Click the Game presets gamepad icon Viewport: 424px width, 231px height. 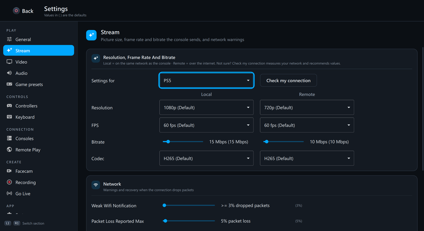9,84
